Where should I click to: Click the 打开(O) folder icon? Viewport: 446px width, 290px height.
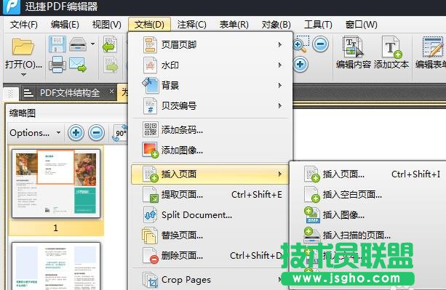pyautogui.click(x=23, y=46)
